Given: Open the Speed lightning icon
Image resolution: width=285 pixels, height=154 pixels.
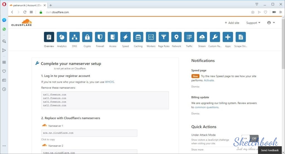Looking at the screenshot, I should pos(126,37).
